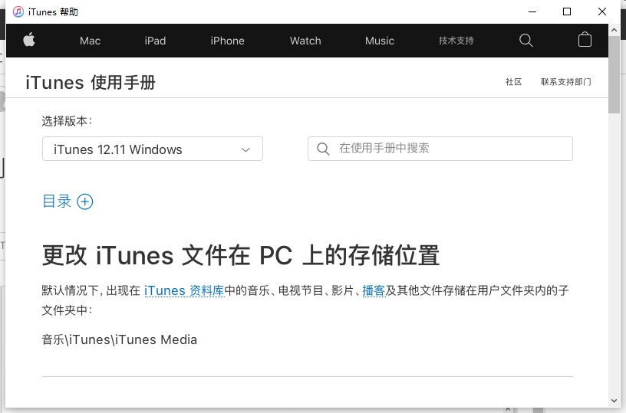Screen dimensions: 626x413
Task: Open the 联系支持部门 link
Action: tap(565, 82)
